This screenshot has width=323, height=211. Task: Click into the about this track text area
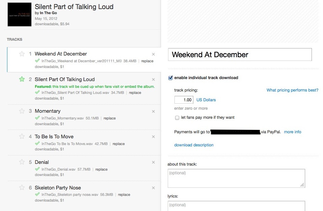tap(236, 178)
